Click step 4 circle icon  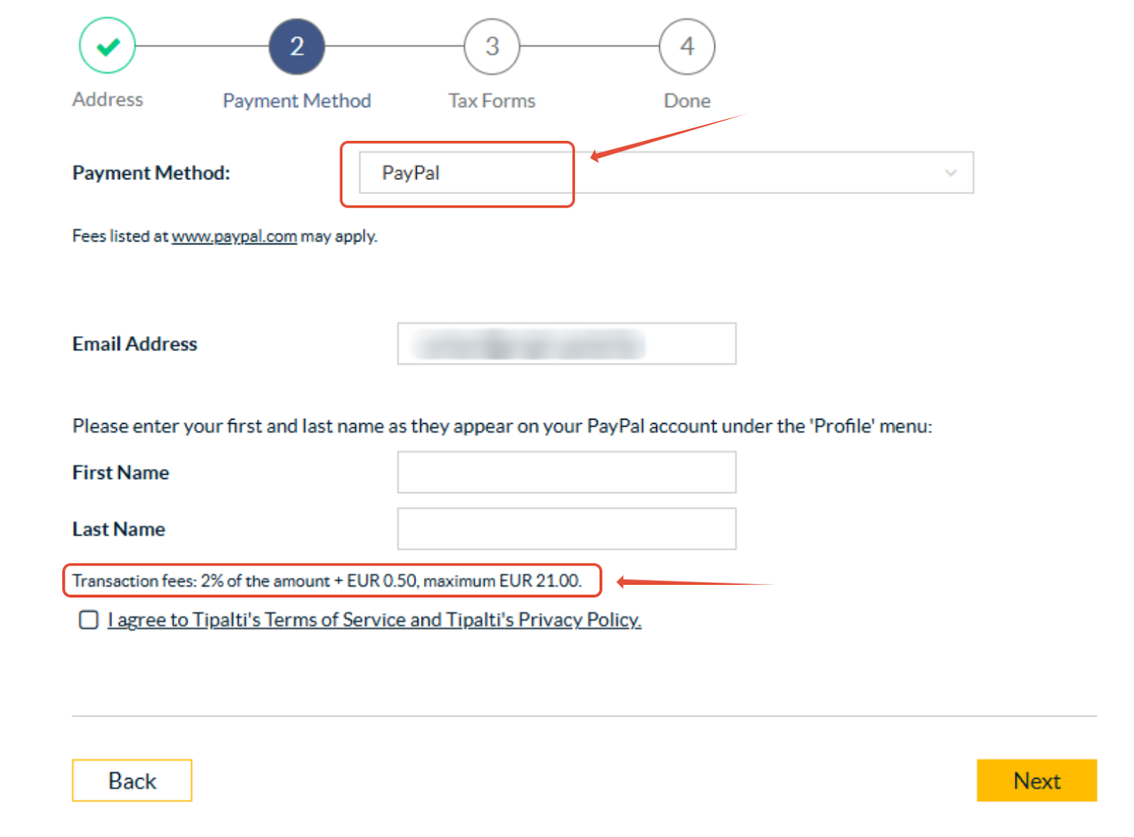coord(687,46)
